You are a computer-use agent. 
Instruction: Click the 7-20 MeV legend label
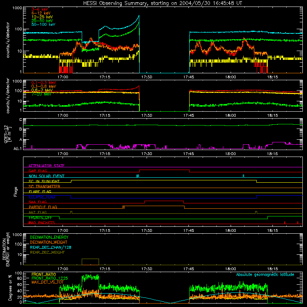(41, 94)
